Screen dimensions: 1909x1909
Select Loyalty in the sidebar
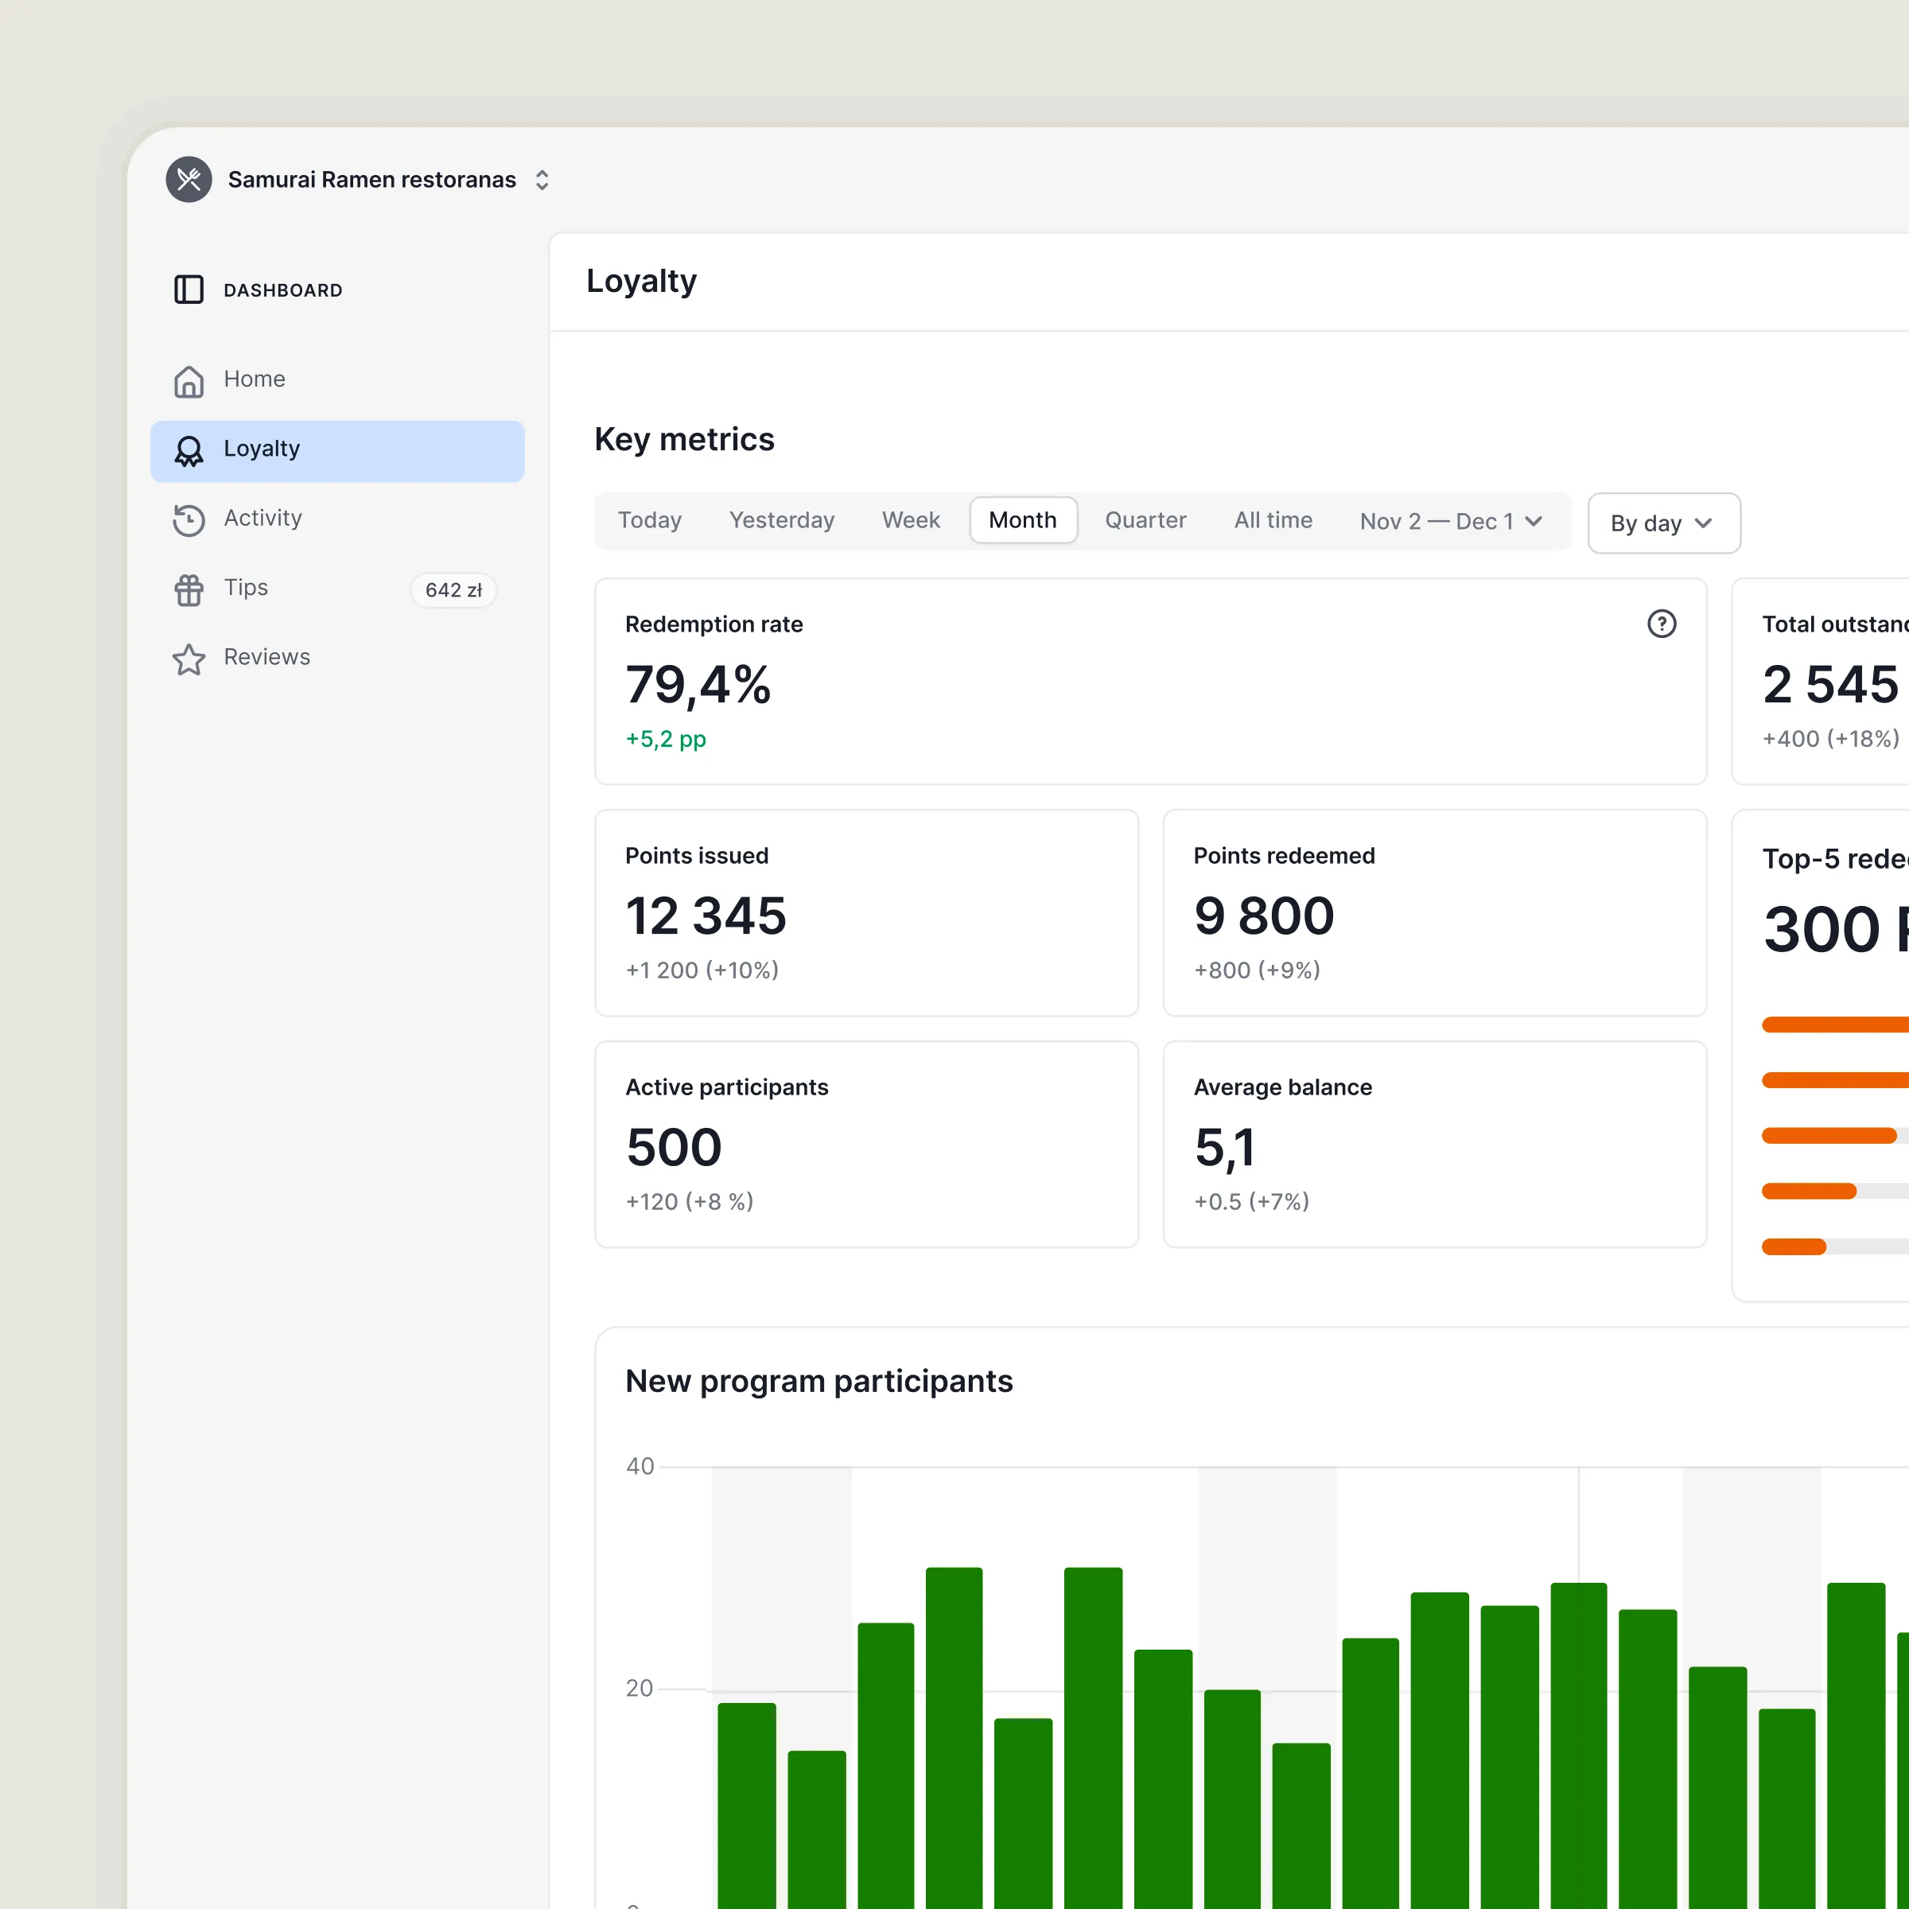click(337, 450)
